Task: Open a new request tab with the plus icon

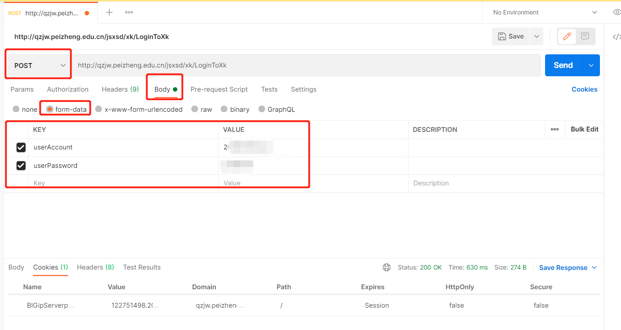Action: pos(108,12)
